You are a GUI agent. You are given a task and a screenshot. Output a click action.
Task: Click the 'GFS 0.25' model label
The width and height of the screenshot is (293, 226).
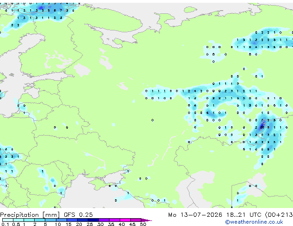coord(78,215)
